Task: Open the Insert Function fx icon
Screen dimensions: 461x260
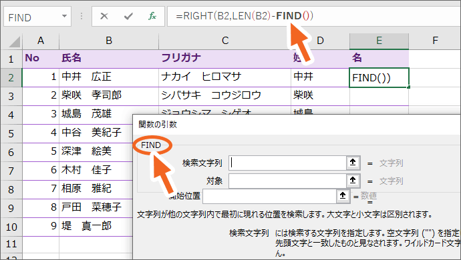Action: 152,16
